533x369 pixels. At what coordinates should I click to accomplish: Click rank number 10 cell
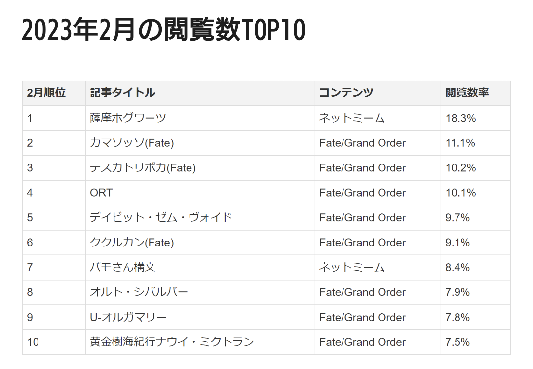coord(33,342)
